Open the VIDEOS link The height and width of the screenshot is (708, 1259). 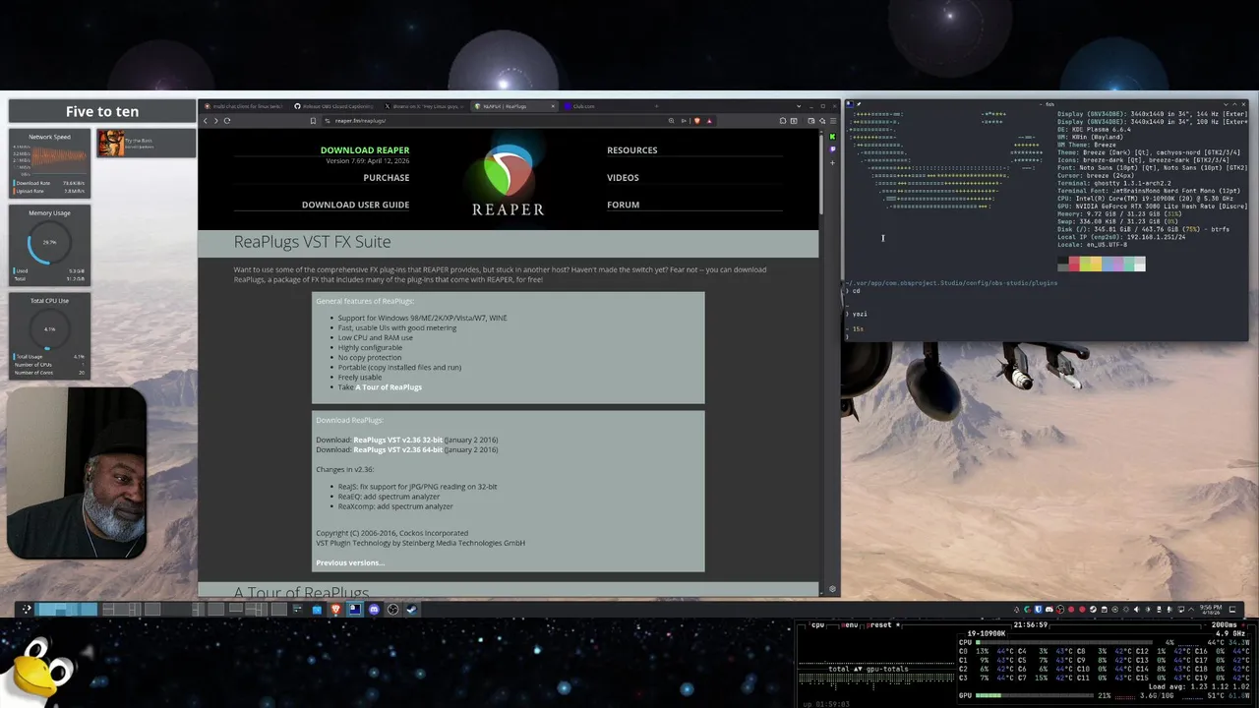(623, 178)
